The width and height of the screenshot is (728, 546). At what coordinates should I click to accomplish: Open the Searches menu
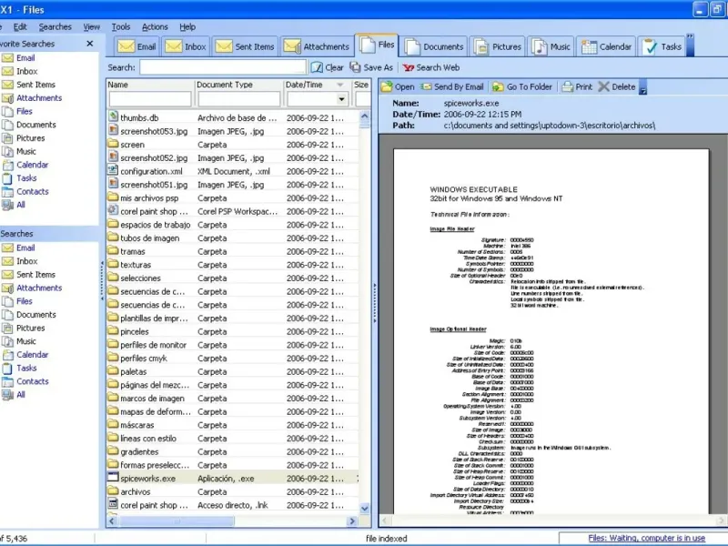pyautogui.click(x=55, y=27)
